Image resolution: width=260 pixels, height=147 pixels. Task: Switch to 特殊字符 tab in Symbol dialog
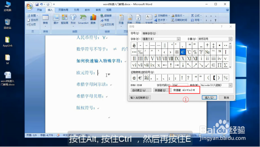coord(149,33)
